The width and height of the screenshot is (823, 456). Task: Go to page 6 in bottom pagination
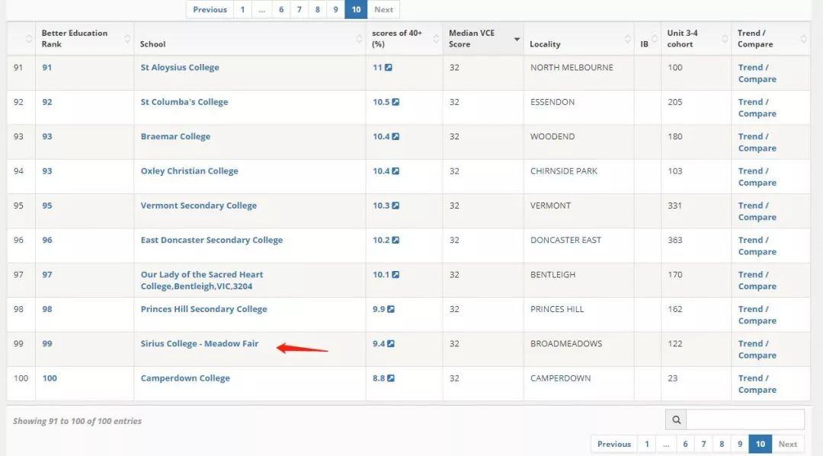pos(686,444)
